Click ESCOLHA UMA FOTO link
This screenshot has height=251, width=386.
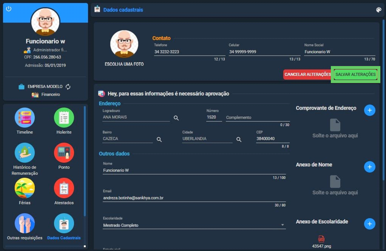[x=124, y=64]
